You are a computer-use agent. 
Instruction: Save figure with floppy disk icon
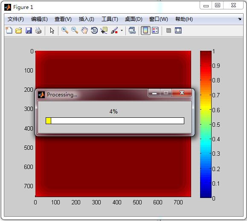[x=29, y=30]
